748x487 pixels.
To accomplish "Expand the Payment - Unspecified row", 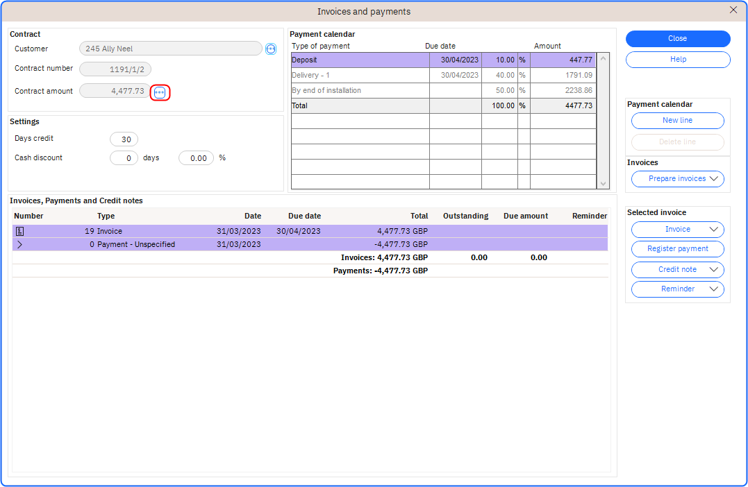I will point(20,244).
